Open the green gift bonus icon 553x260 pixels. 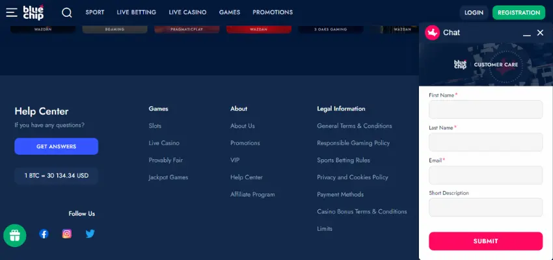[15, 235]
